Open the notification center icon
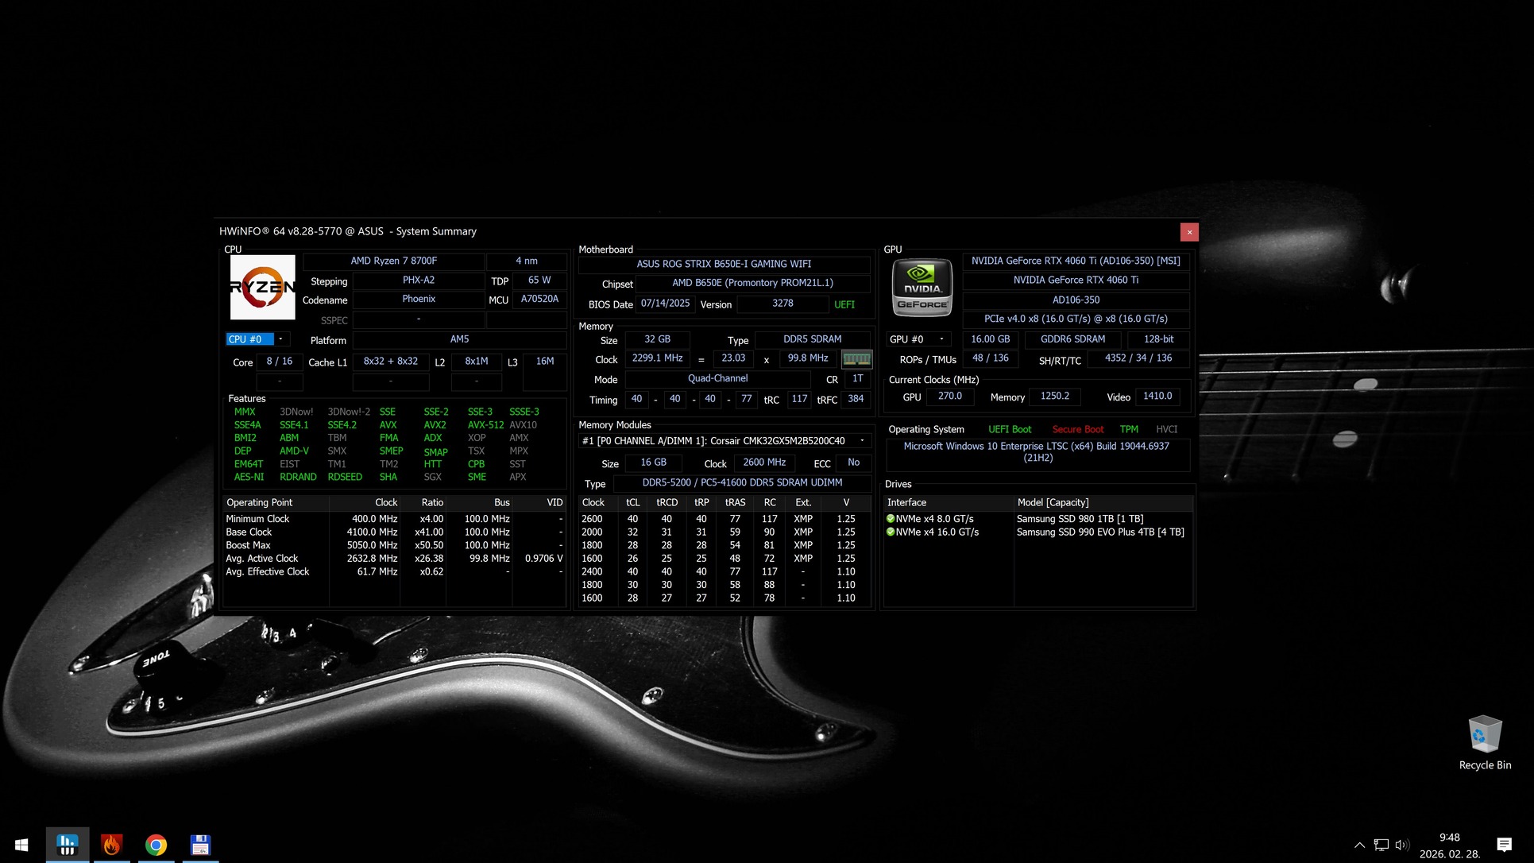This screenshot has height=863, width=1534. pos(1503,845)
